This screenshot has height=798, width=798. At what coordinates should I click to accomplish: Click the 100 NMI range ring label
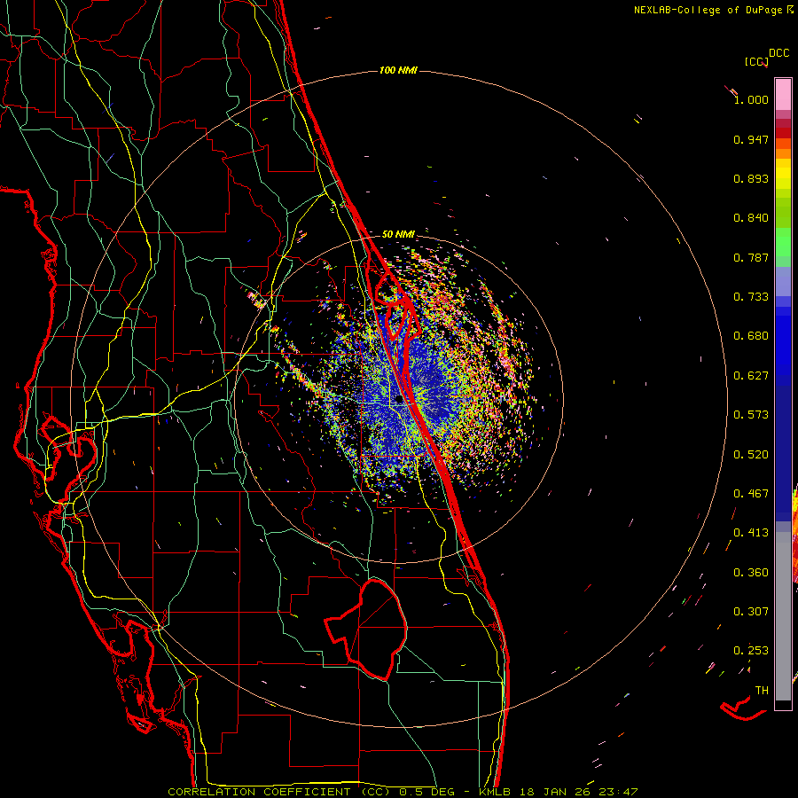398,70
